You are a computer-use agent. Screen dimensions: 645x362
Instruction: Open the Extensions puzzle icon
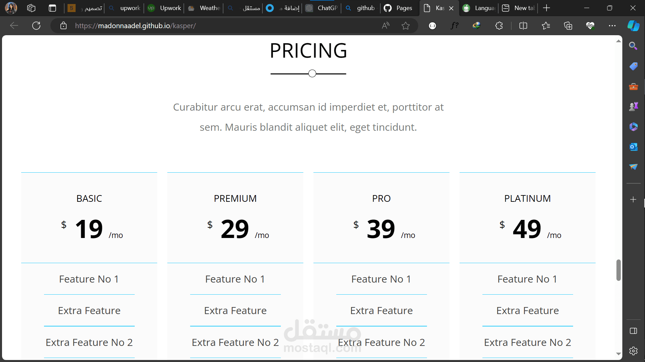click(499, 25)
